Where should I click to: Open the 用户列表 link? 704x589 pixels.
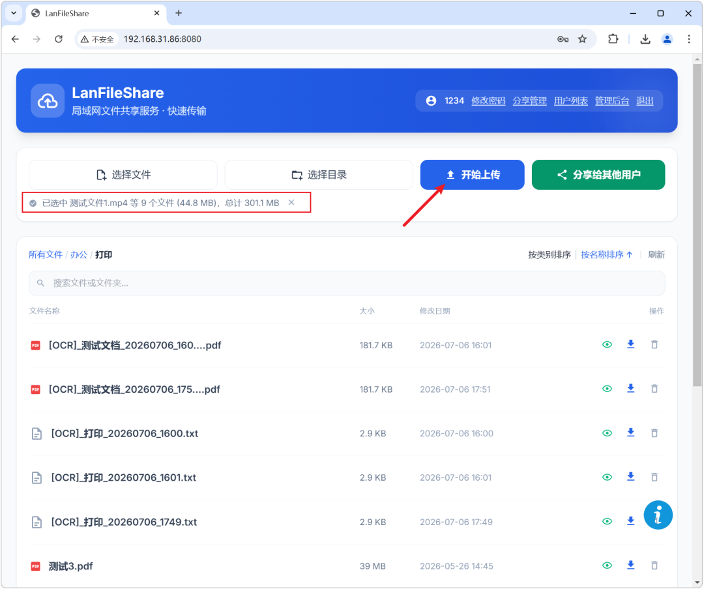(x=570, y=100)
